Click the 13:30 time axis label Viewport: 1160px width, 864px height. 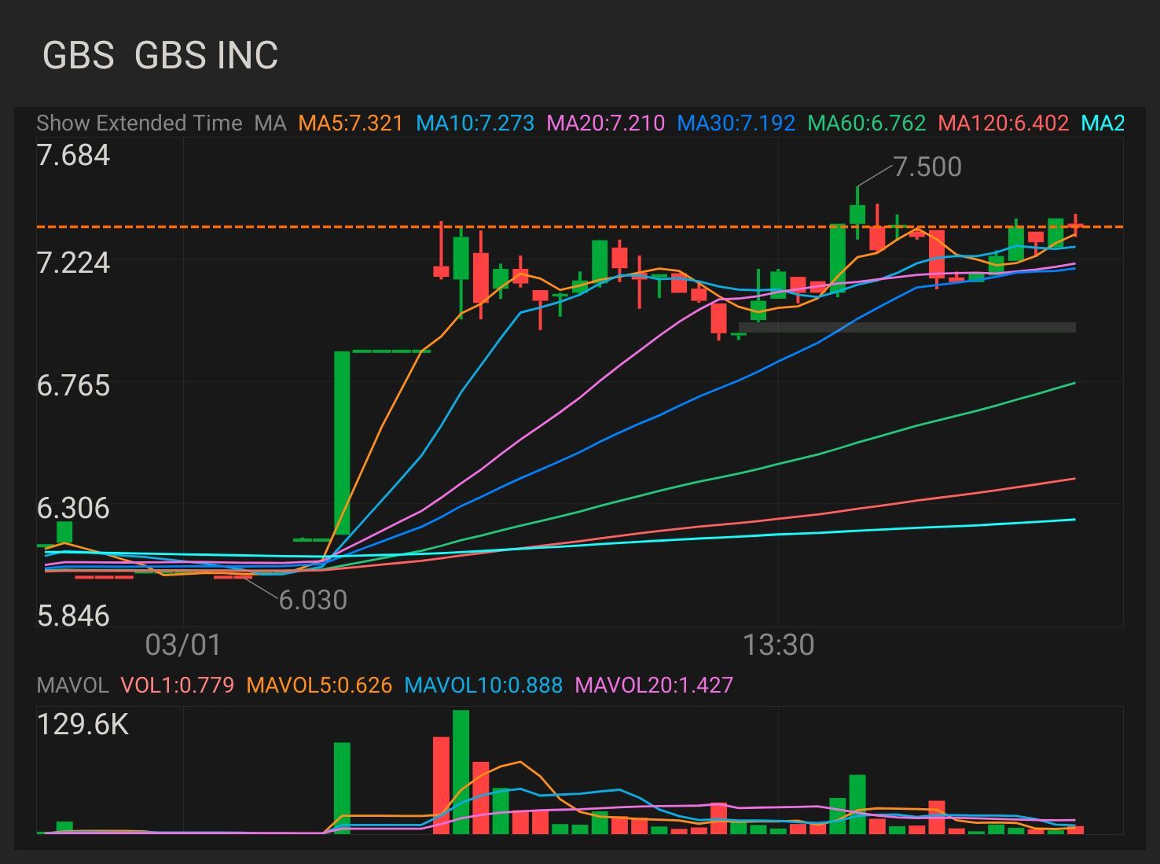tap(778, 645)
